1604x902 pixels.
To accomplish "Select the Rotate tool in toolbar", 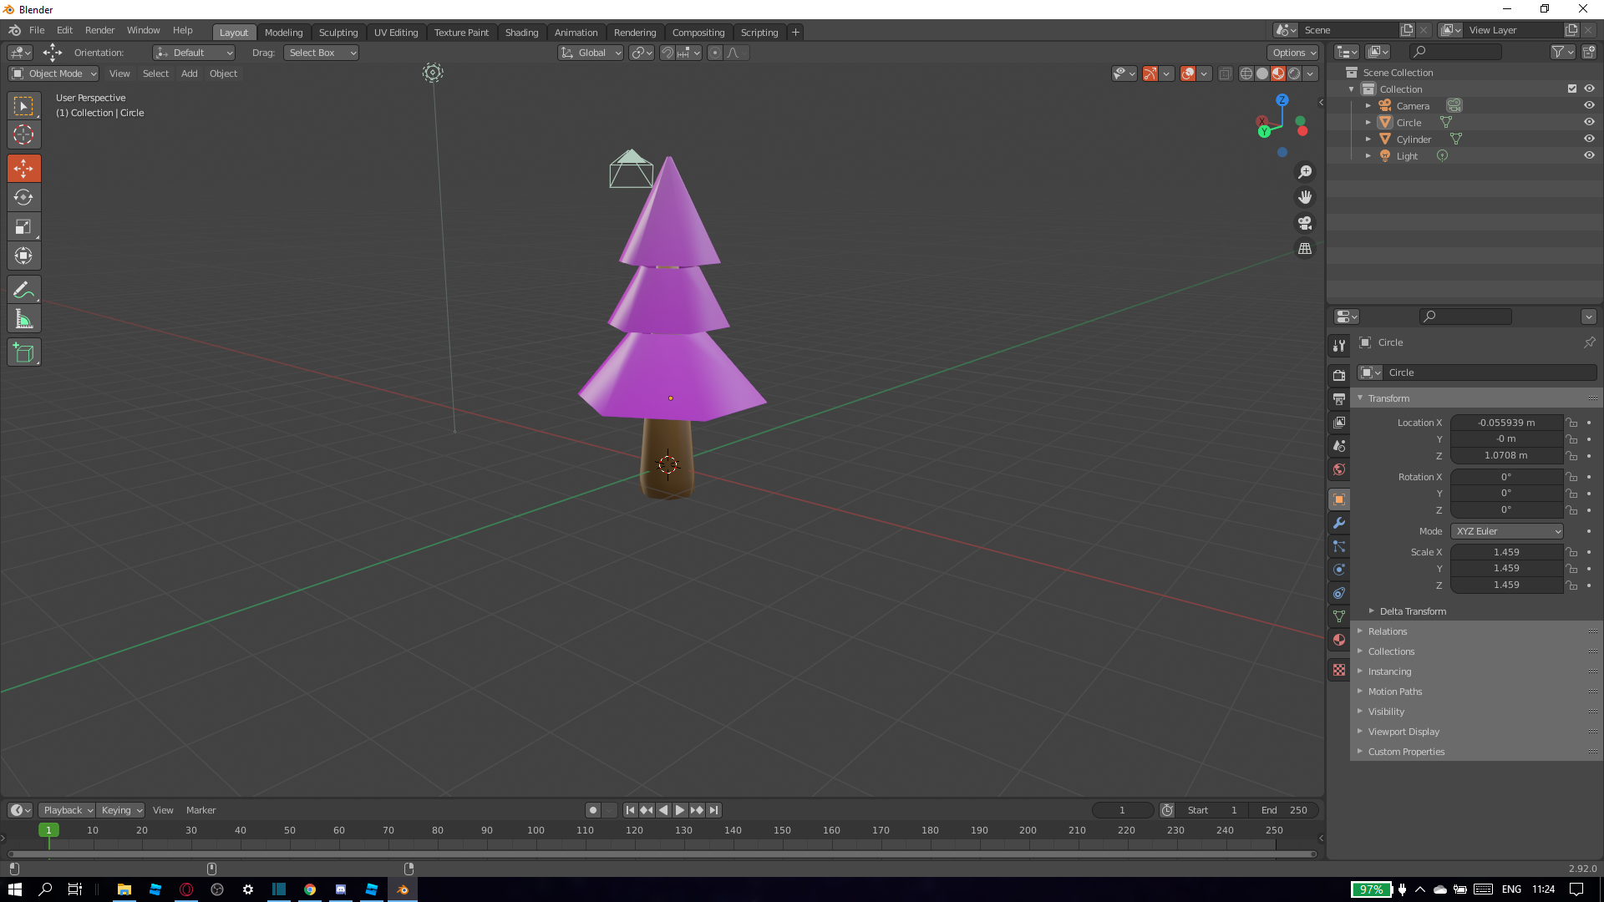I will coord(23,198).
